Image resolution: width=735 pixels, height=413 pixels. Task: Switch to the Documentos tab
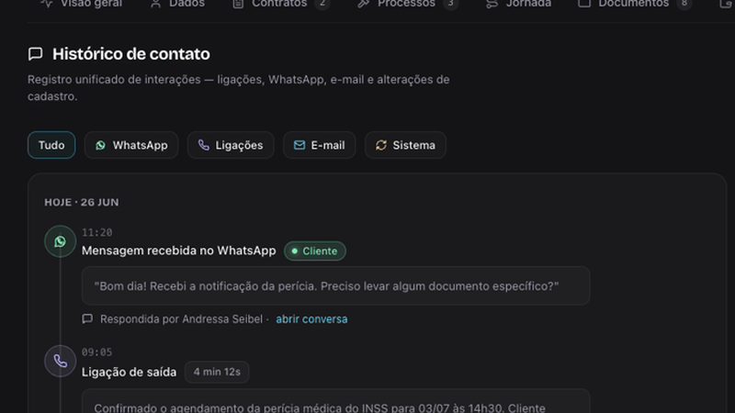[x=634, y=4]
